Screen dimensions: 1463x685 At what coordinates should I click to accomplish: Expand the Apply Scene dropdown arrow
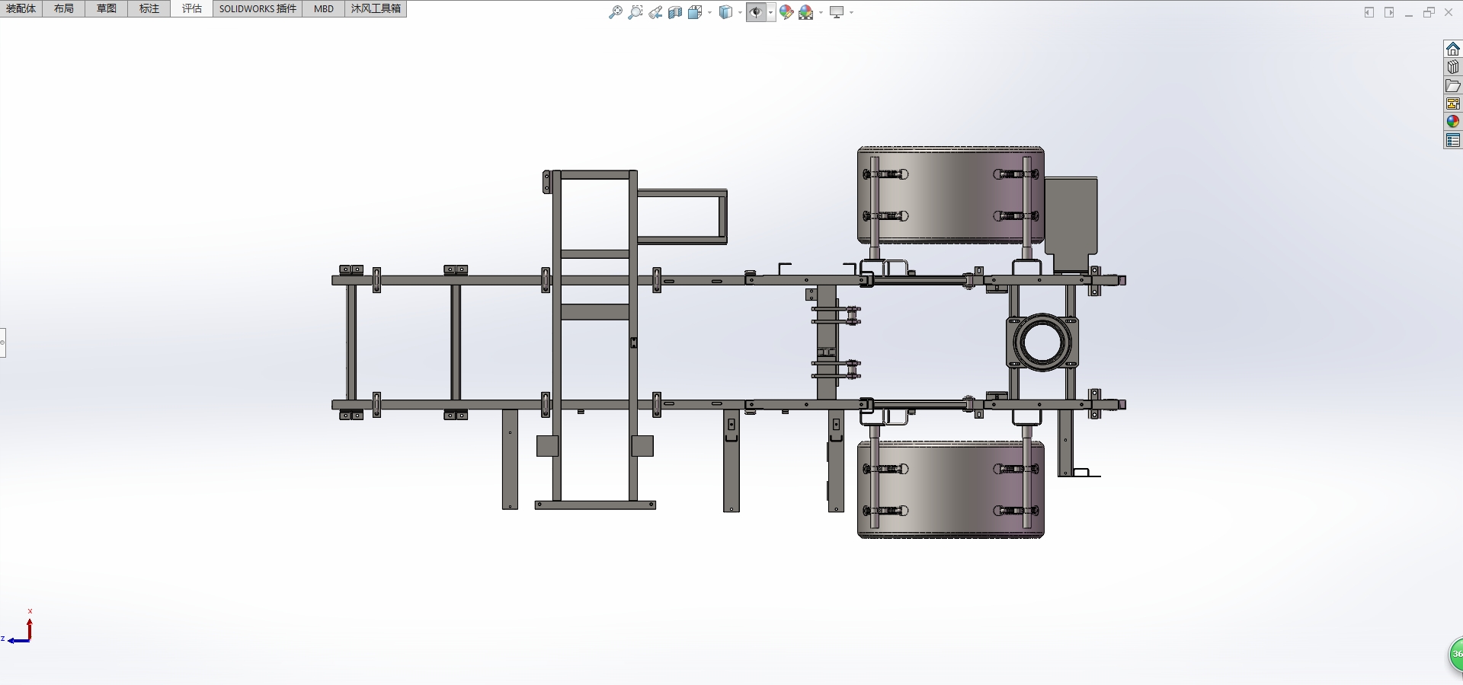pos(821,12)
